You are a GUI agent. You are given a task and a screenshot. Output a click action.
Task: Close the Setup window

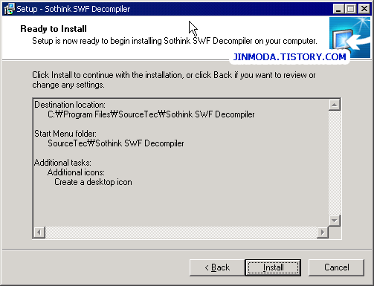pos(364,9)
